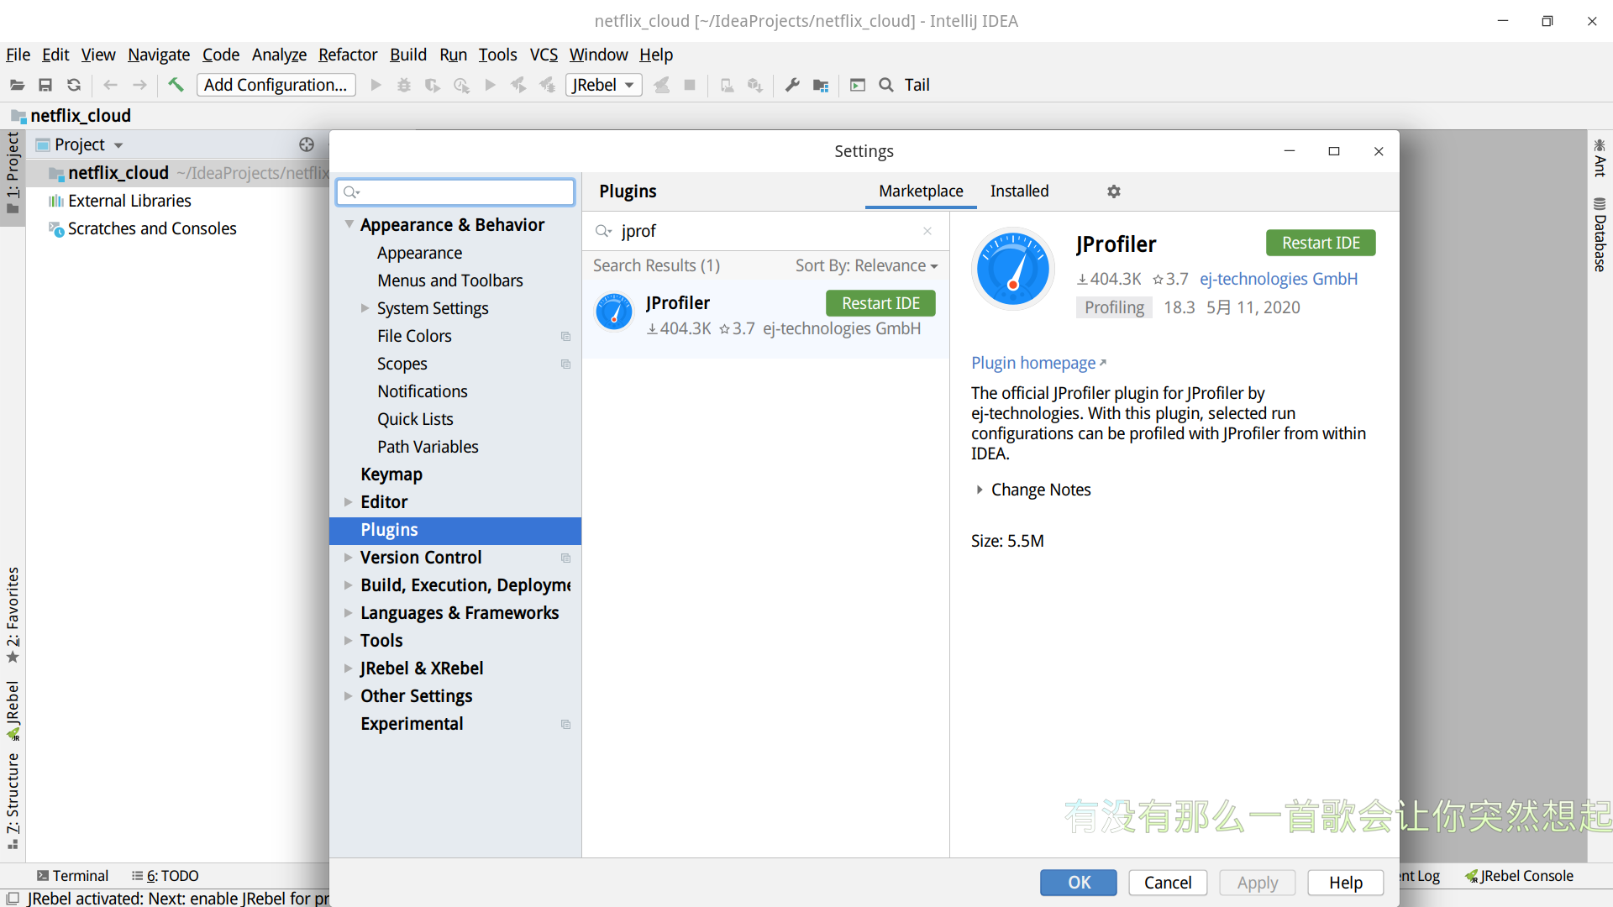Switch to the Installed plugins tab
Image resolution: width=1613 pixels, height=907 pixels.
(1019, 191)
